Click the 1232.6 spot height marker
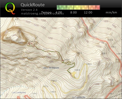The width and height of the screenshot is (122, 99). pyautogui.click(x=30, y=58)
